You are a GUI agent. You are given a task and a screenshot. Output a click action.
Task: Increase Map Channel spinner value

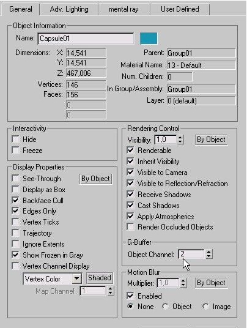pos(110,288)
